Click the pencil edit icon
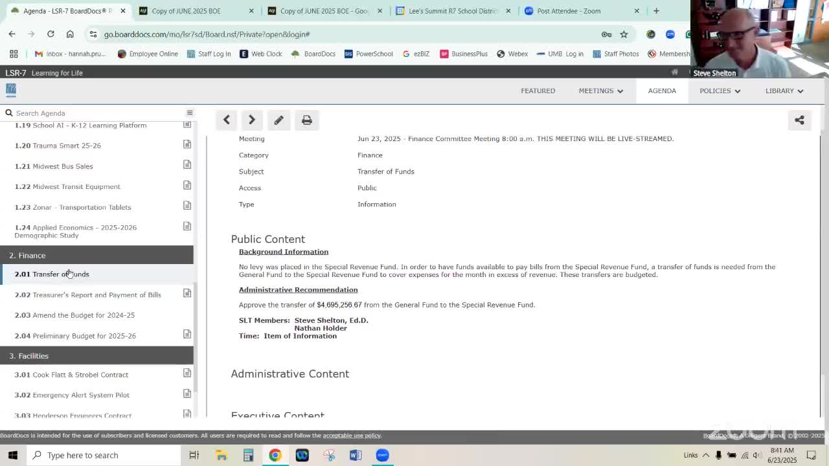This screenshot has width=829, height=466. [278, 120]
